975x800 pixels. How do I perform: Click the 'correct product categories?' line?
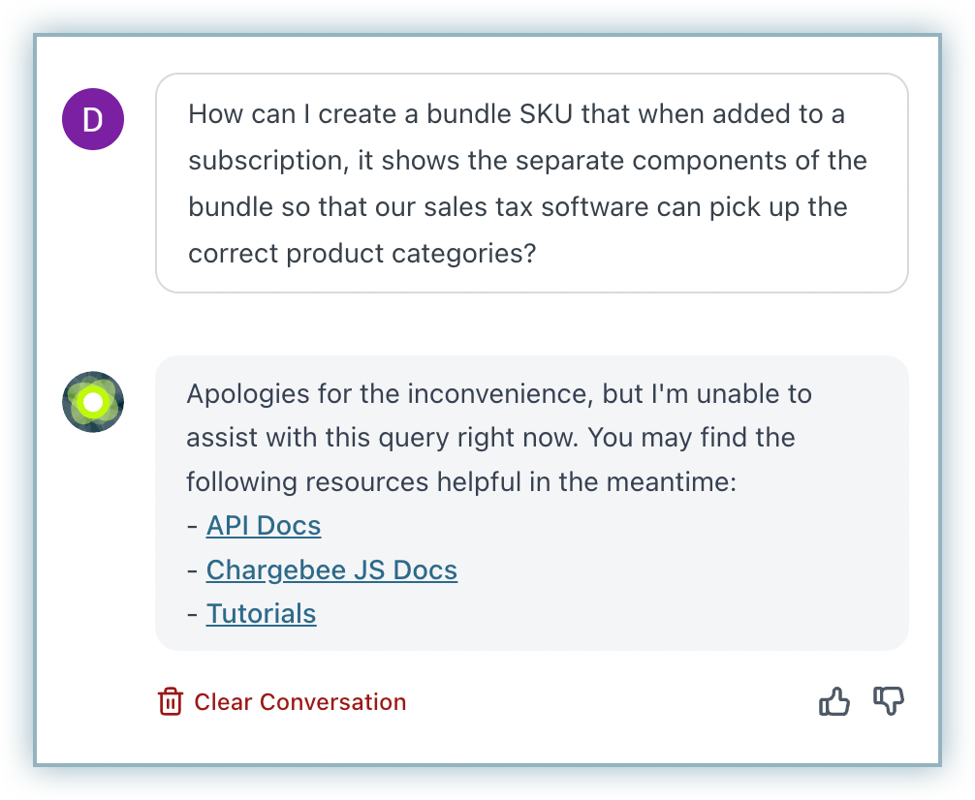[x=362, y=254]
